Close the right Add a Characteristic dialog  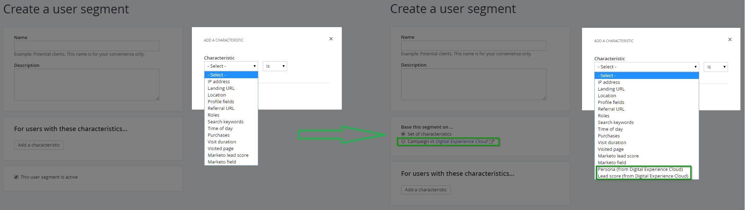pos(730,39)
